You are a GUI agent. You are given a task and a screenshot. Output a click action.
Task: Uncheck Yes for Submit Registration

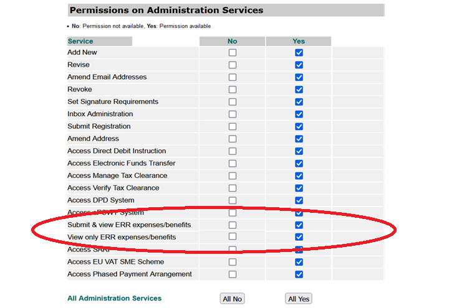coord(299,126)
